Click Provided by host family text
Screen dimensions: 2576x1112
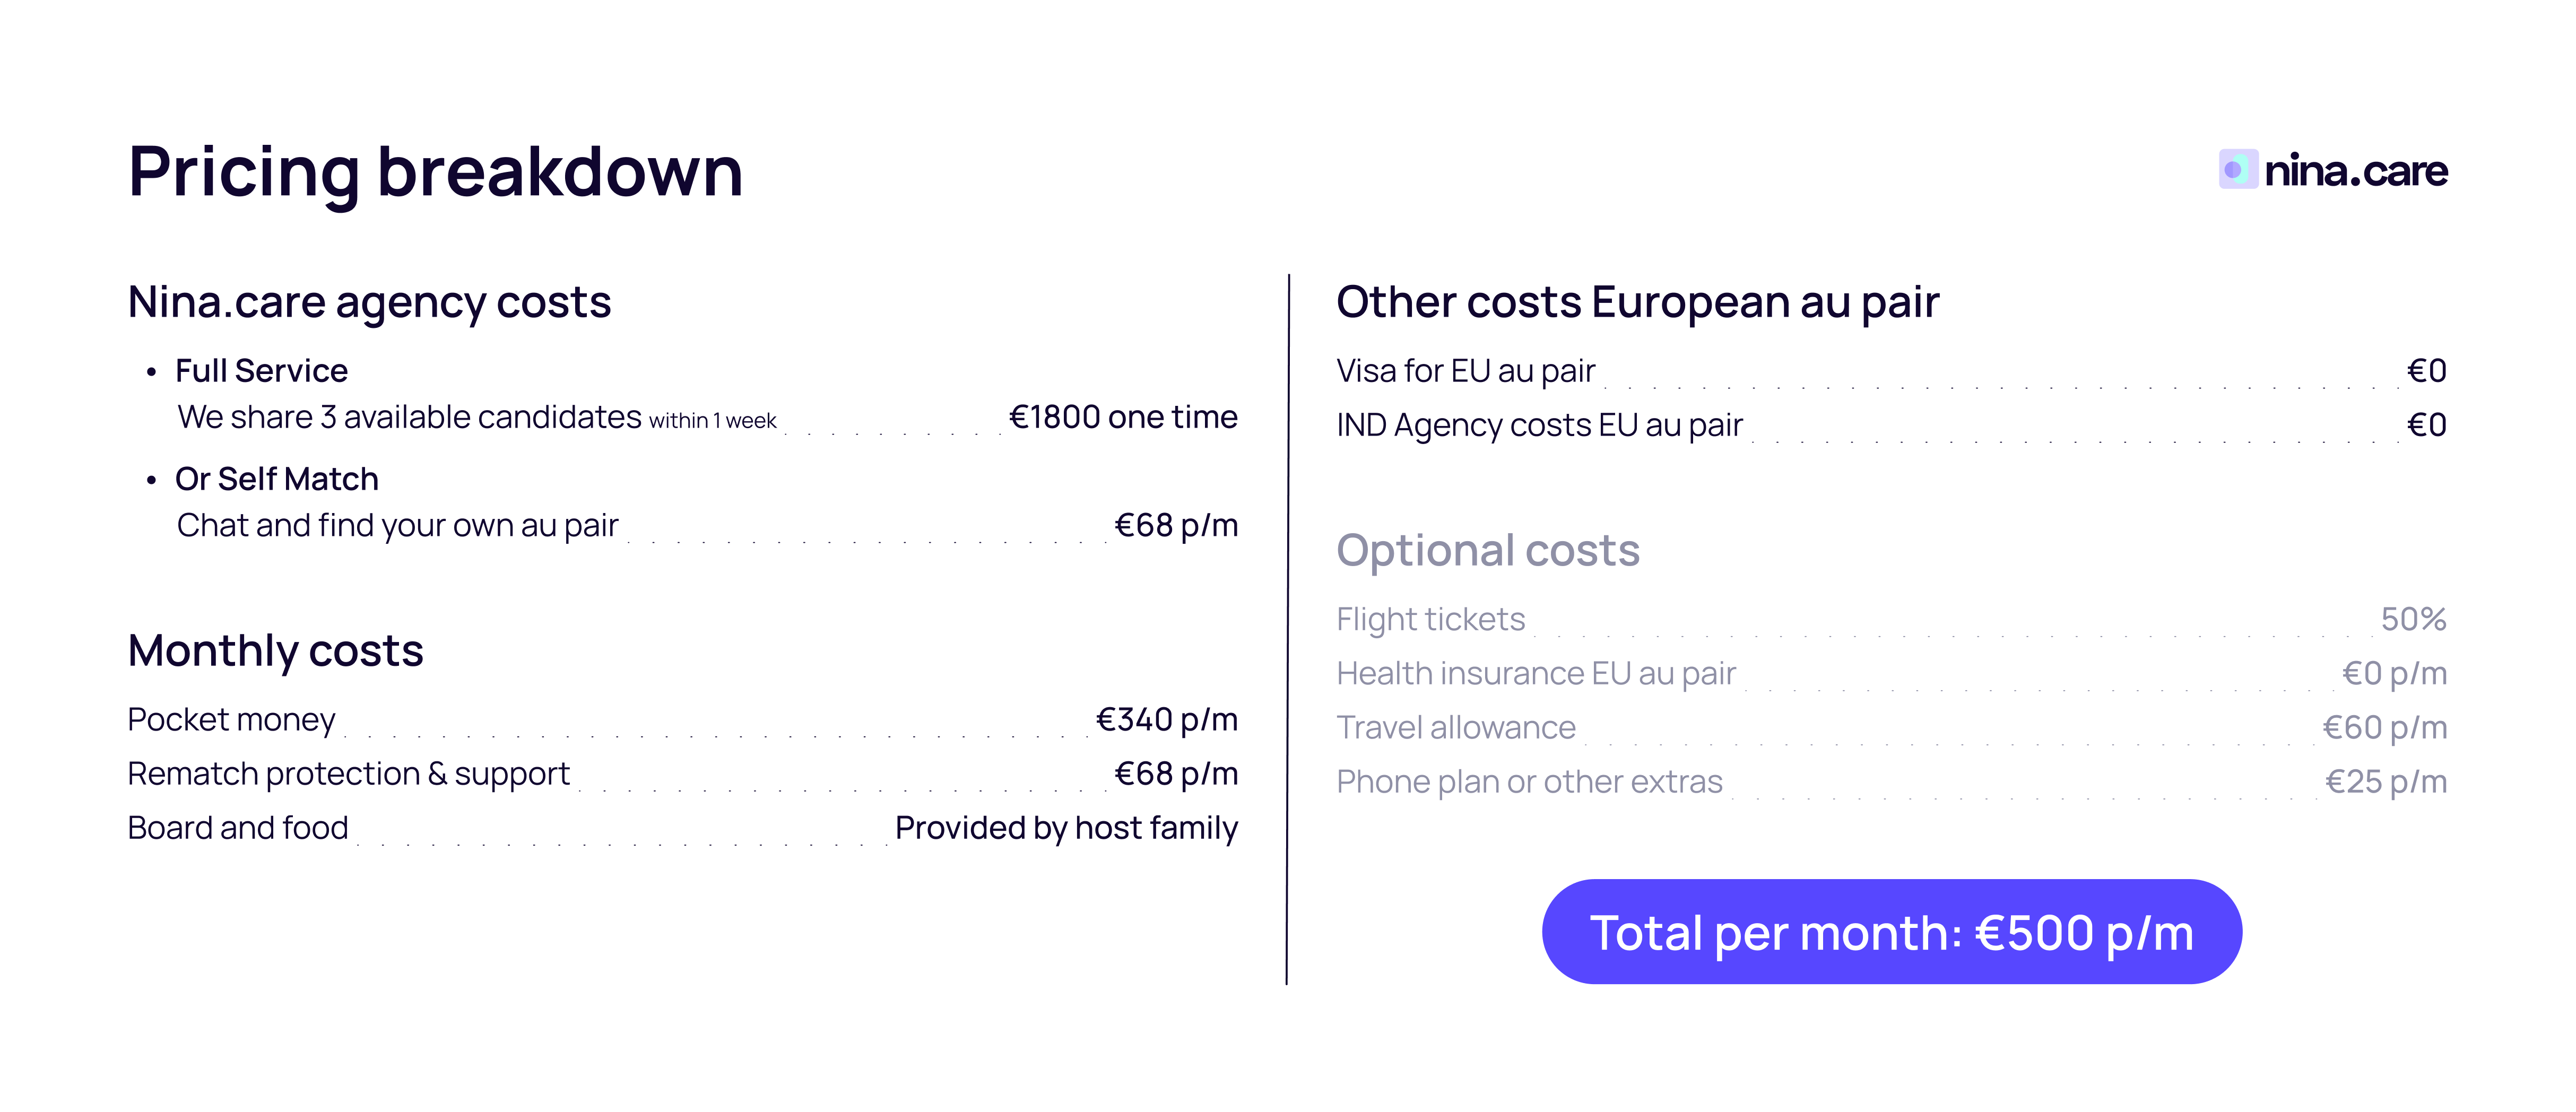tap(1066, 828)
